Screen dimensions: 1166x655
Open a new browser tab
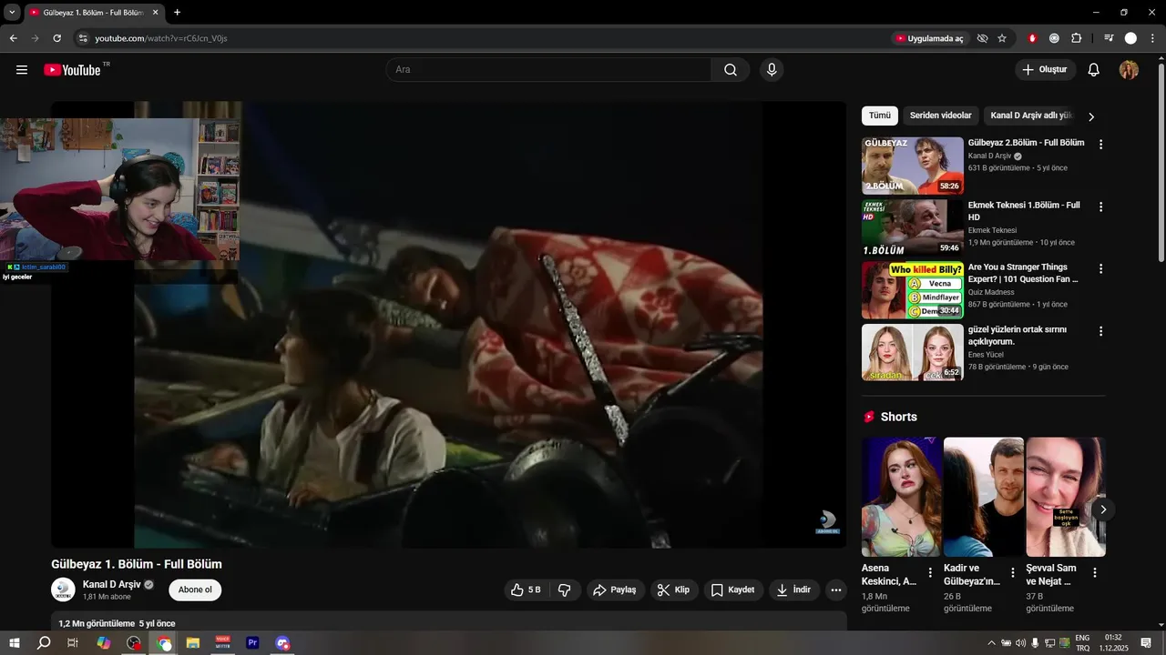click(177, 13)
